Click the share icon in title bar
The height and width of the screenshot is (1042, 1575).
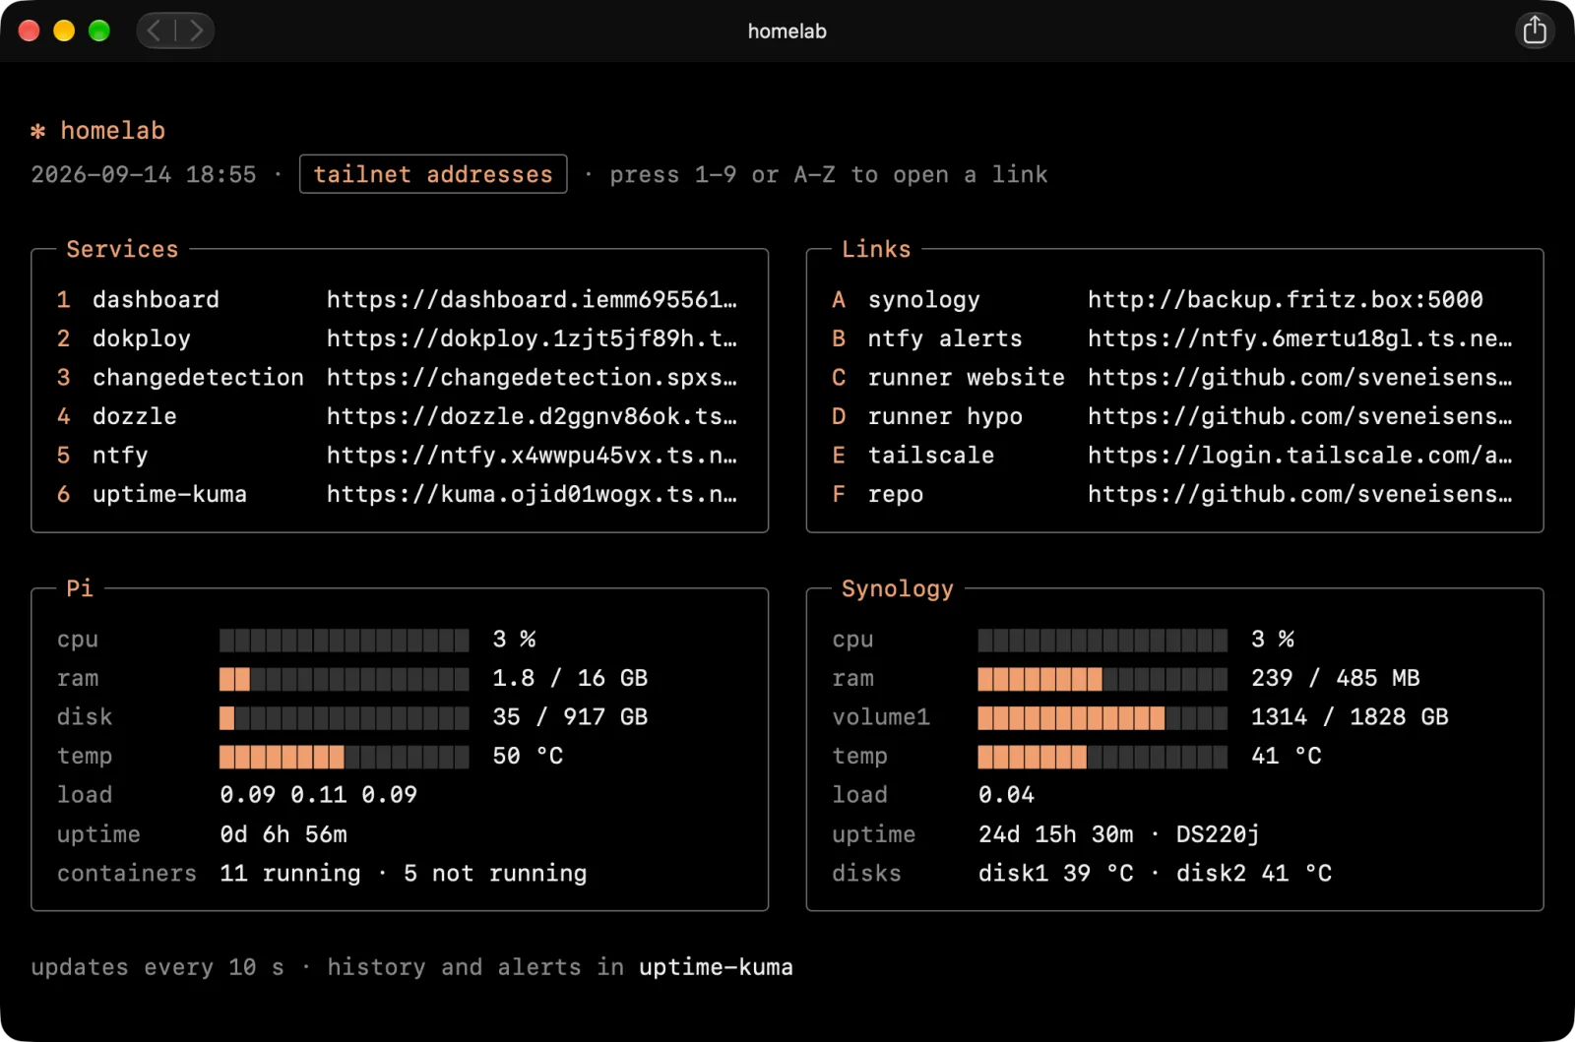click(x=1535, y=31)
